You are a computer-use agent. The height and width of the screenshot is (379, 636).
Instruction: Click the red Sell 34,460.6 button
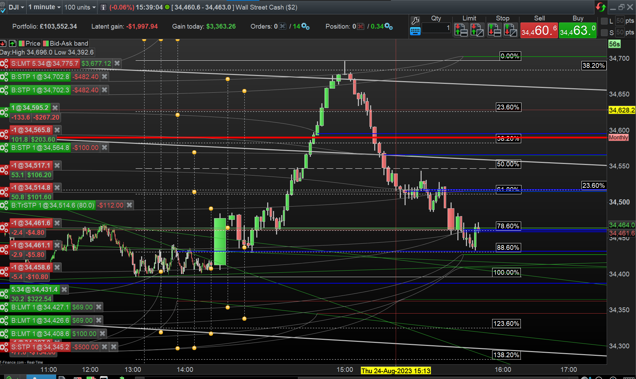[539, 30]
